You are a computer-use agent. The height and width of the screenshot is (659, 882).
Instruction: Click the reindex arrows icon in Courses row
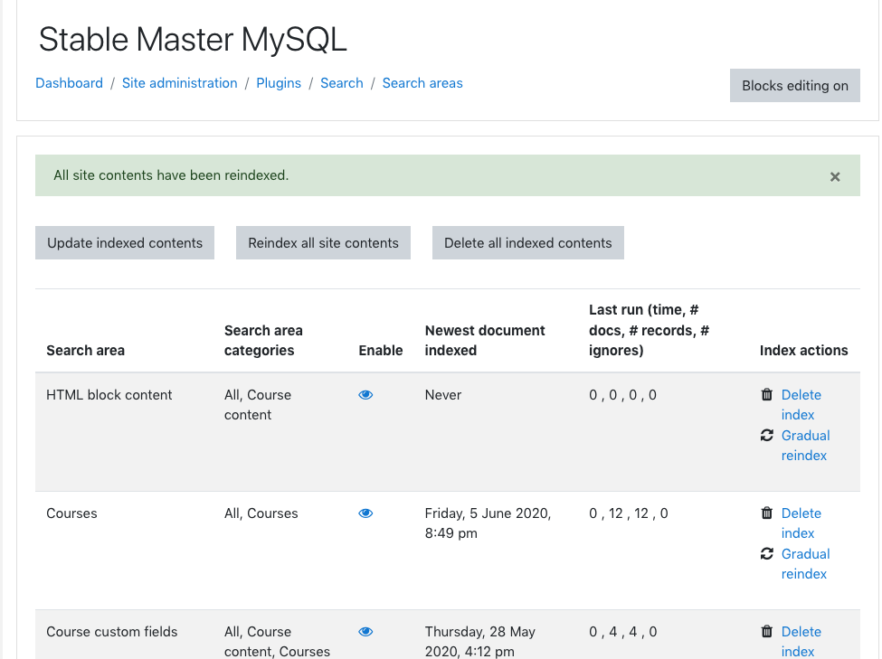767,554
